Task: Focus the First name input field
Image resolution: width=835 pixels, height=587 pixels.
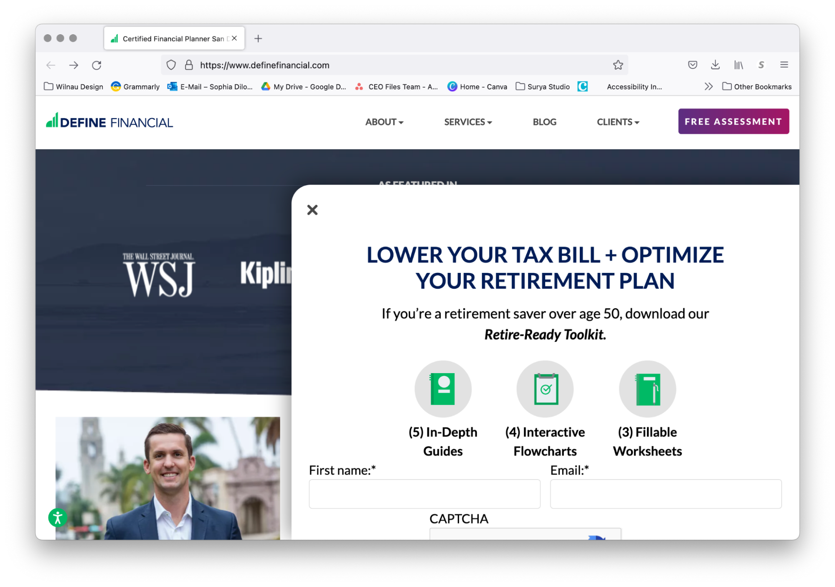Action: 424,494
